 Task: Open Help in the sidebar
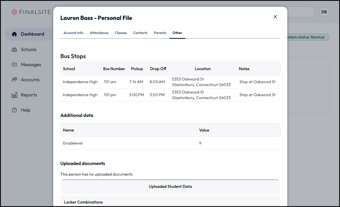pyautogui.click(x=26, y=110)
